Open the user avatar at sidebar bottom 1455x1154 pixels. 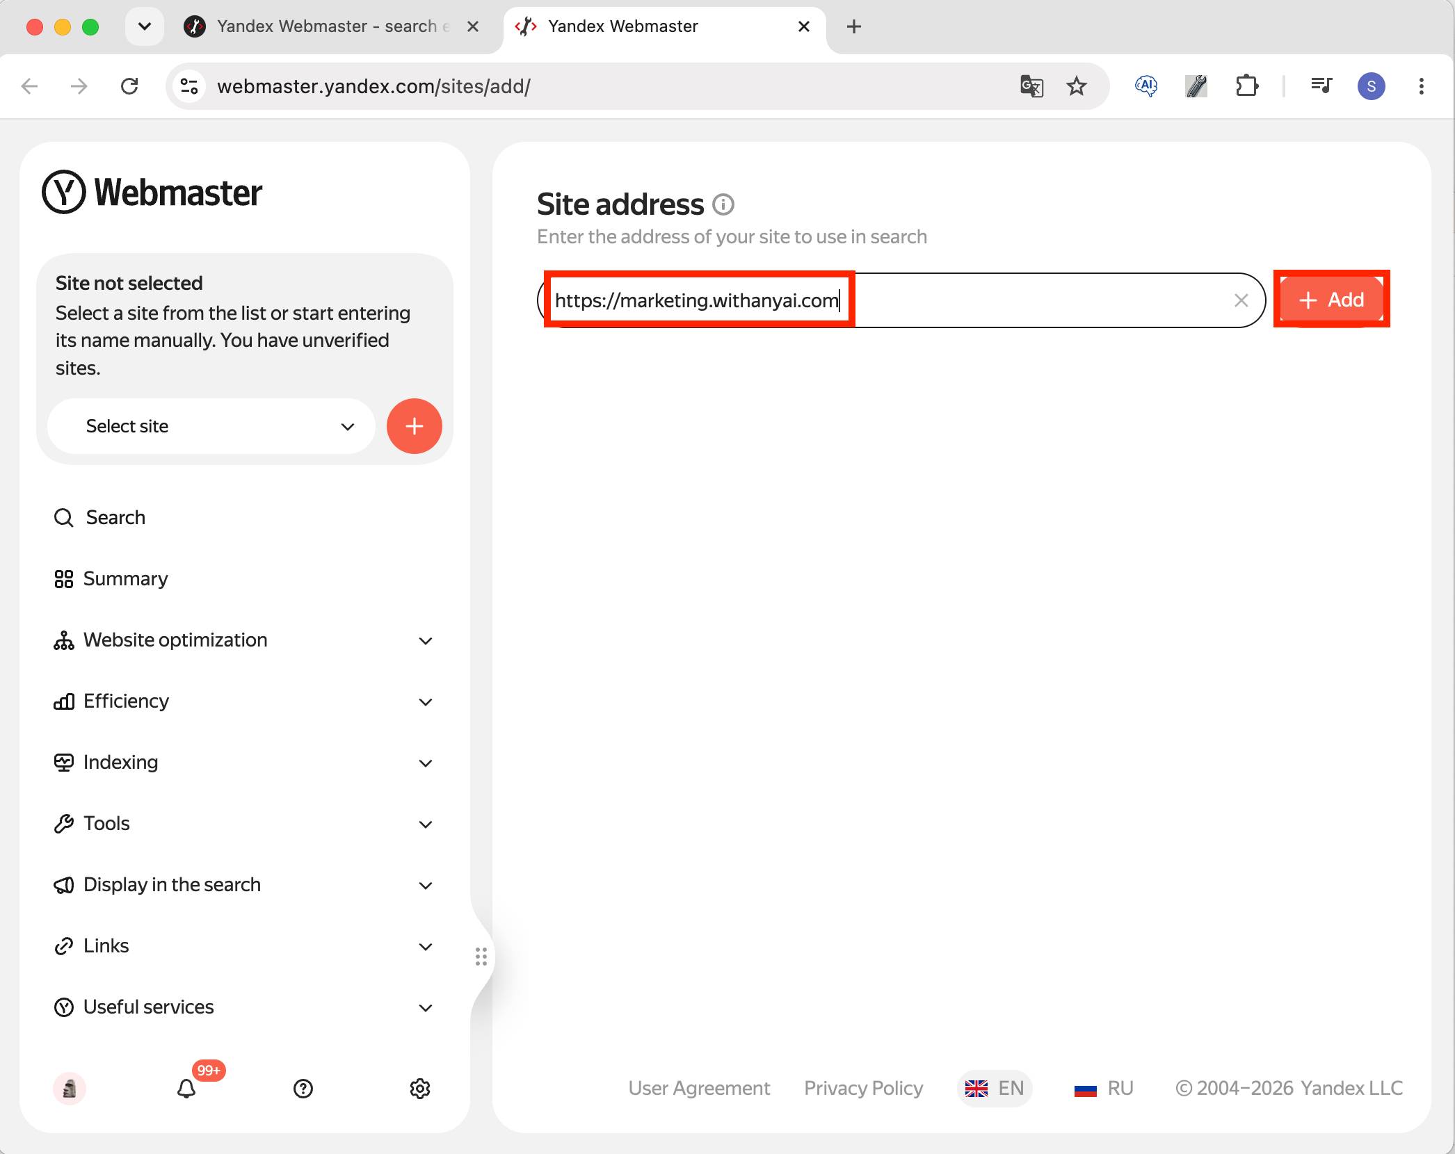70,1088
